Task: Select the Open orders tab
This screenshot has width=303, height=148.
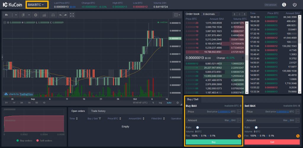Action: pyautogui.click(x=78, y=111)
